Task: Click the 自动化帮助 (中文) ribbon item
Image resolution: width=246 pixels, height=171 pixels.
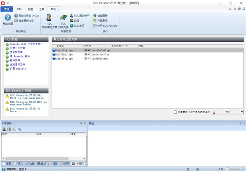Action: coord(26,16)
